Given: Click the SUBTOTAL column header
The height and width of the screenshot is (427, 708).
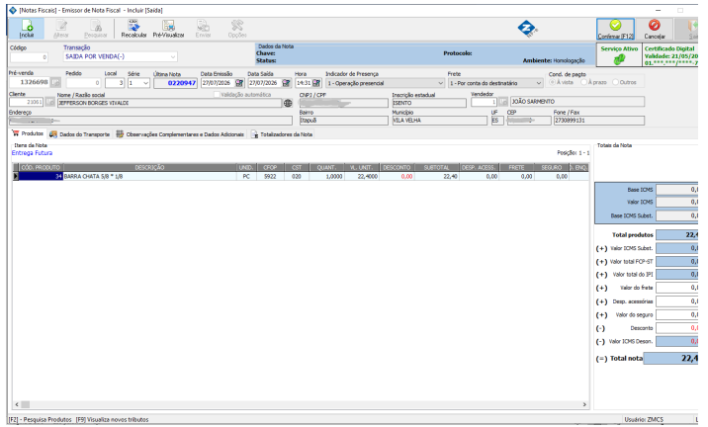Looking at the screenshot, I should click(437, 167).
